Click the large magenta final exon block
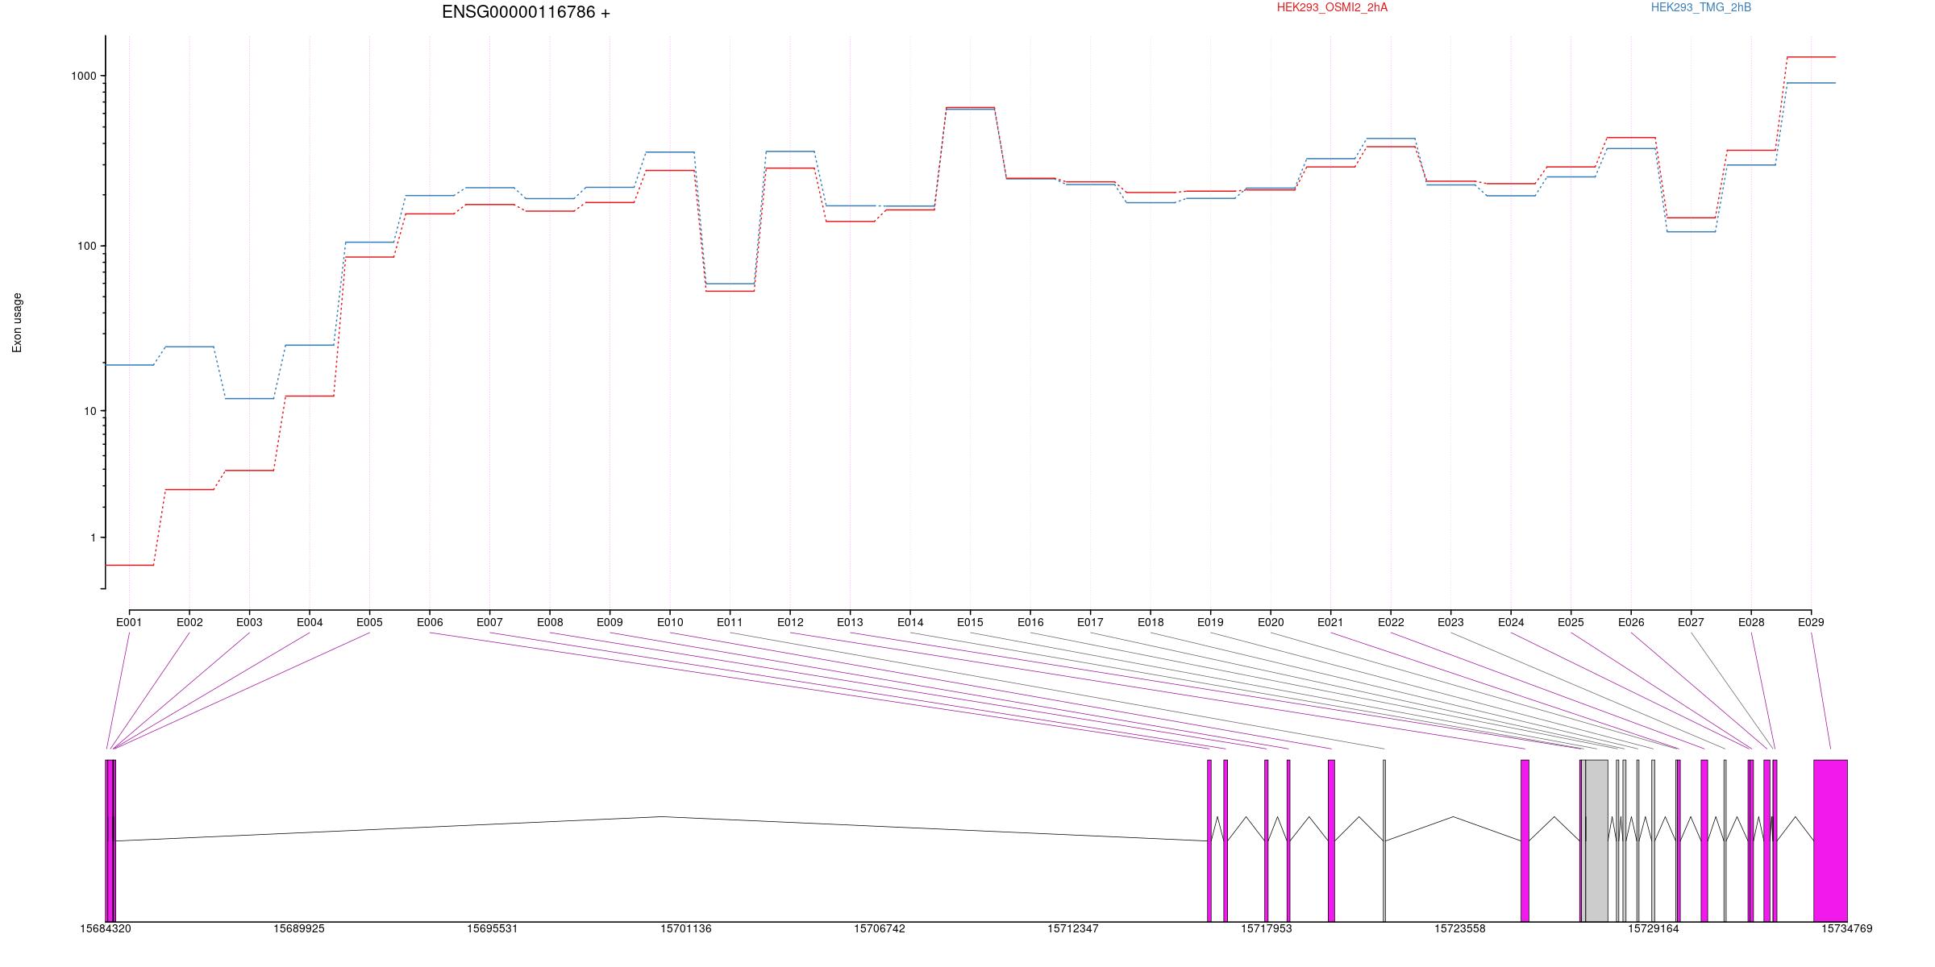 point(1830,840)
